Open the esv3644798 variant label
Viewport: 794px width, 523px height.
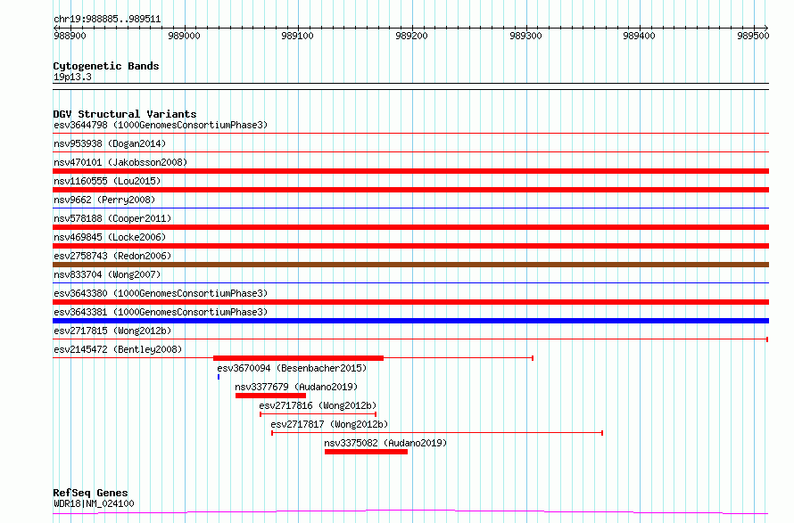click(161, 125)
